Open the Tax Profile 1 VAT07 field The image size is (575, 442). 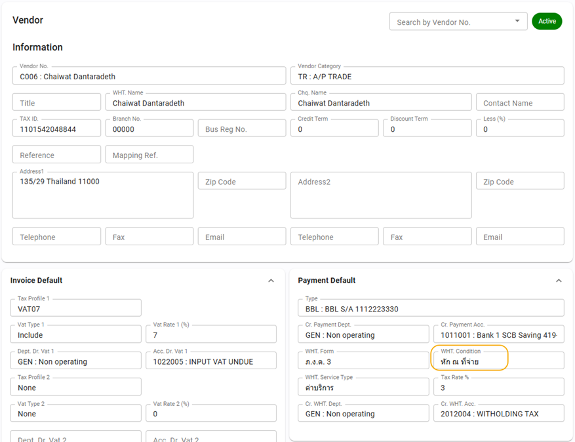pyautogui.click(x=75, y=308)
